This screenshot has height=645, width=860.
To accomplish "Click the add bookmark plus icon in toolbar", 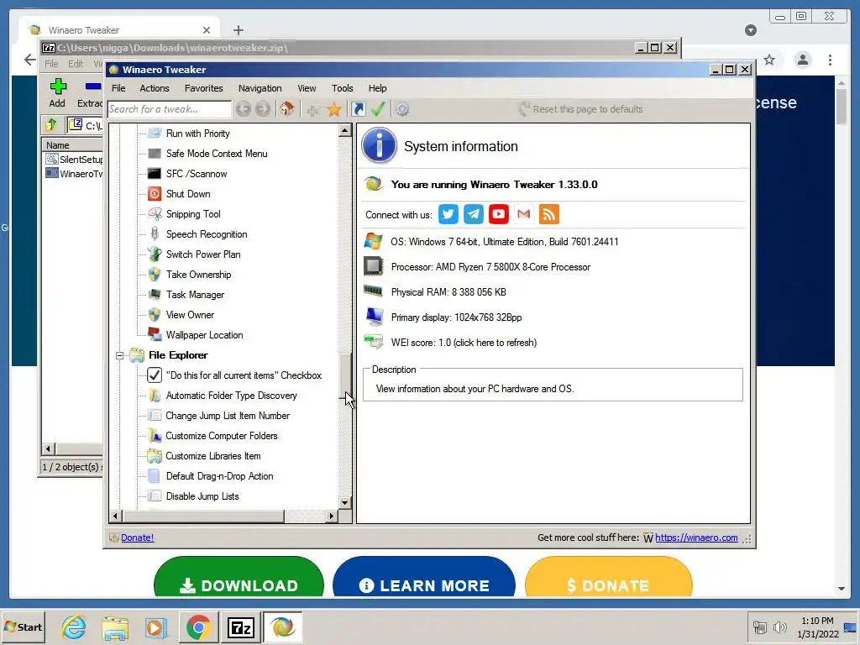I will click(x=312, y=110).
